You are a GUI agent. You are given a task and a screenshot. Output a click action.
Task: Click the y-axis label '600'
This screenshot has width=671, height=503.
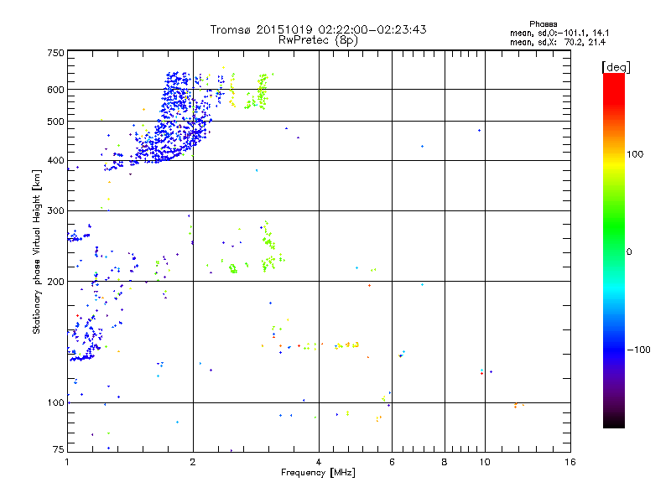(x=55, y=90)
